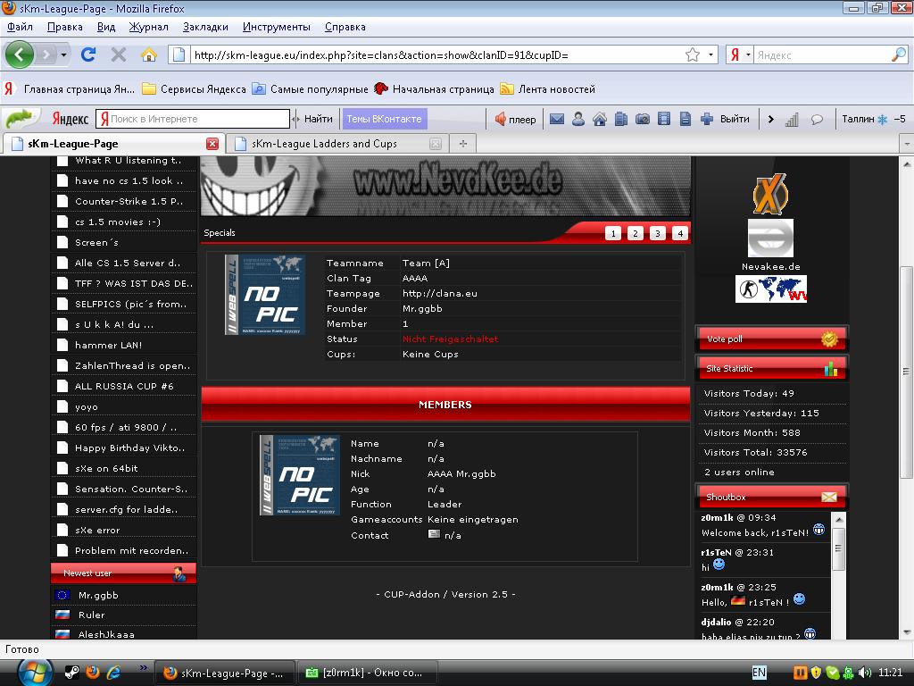Go to Specials page 1

point(613,233)
